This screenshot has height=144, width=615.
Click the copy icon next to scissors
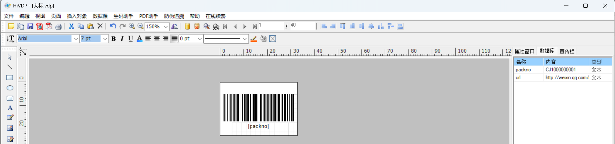pos(81,26)
